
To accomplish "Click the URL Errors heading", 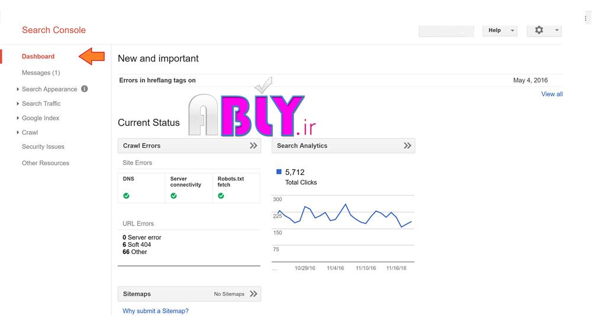I will tap(138, 223).
